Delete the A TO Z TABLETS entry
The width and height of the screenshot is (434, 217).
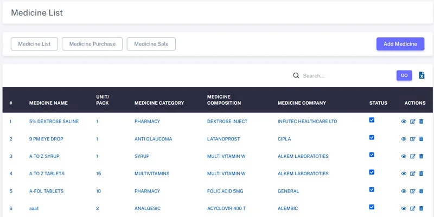click(x=422, y=173)
